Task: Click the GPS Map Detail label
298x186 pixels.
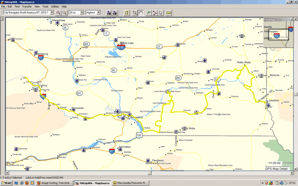Action: click(x=276, y=169)
